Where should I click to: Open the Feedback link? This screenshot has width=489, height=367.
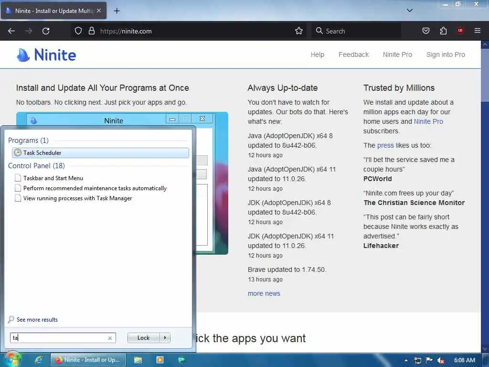click(354, 54)
